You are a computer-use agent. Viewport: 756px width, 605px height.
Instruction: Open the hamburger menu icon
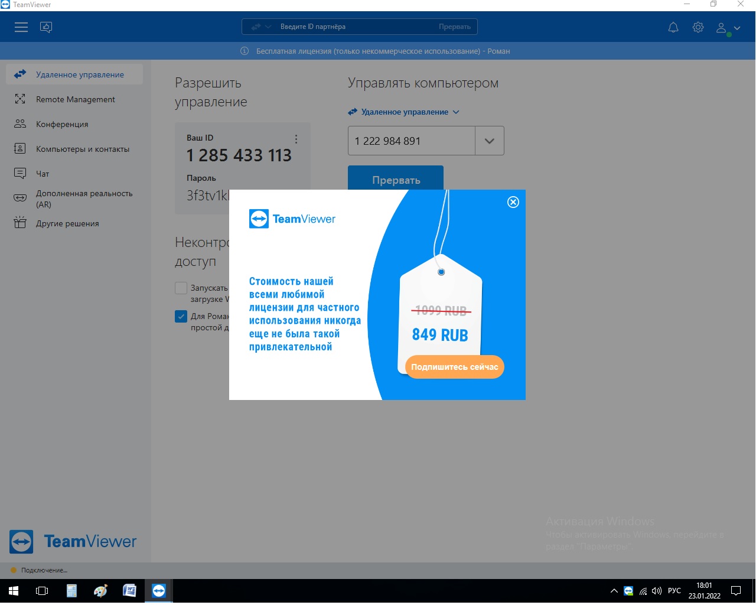pyautogui.click(x=21, y=27)
